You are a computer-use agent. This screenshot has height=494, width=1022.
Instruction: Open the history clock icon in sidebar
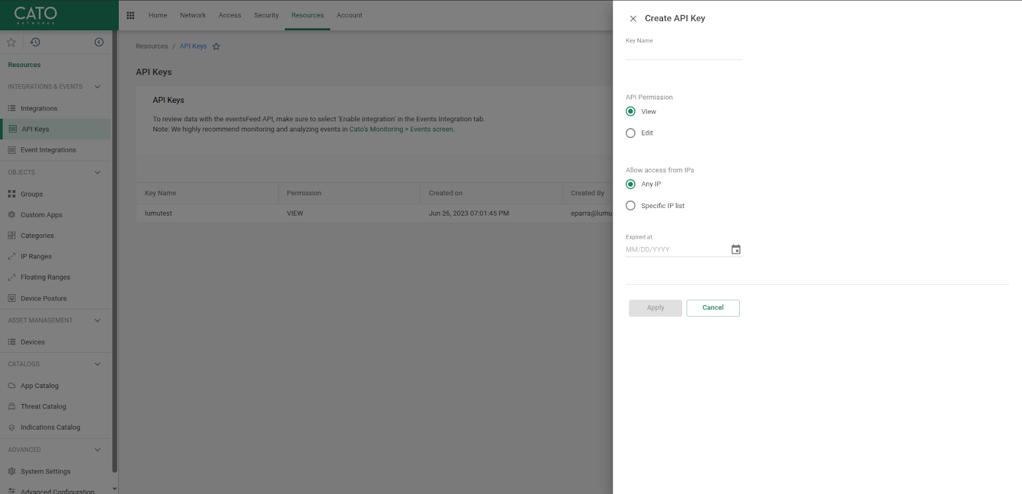[x=35, y=42]
